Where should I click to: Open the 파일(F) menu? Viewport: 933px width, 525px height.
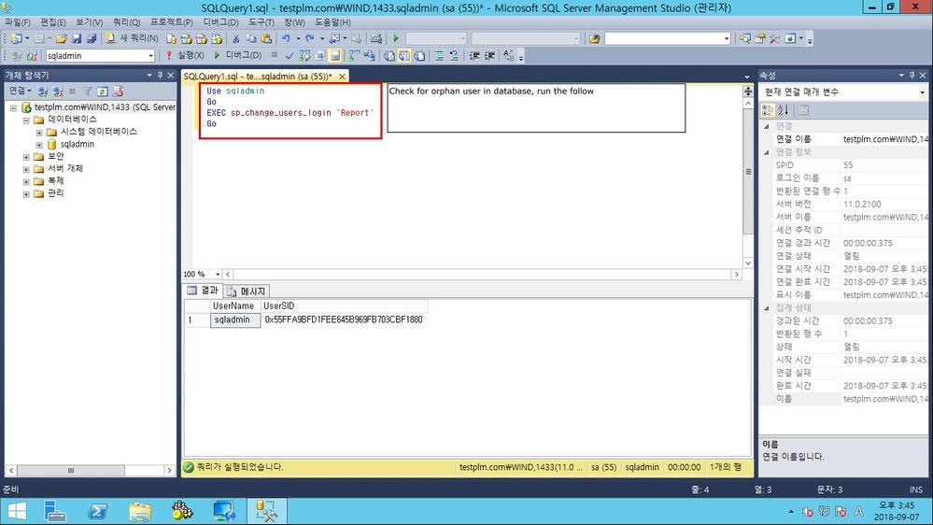17,22
